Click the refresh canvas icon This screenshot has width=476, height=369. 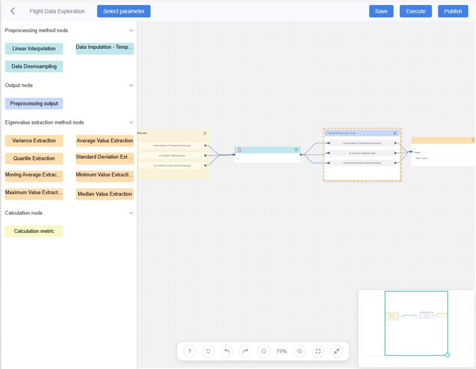(208, 351)
